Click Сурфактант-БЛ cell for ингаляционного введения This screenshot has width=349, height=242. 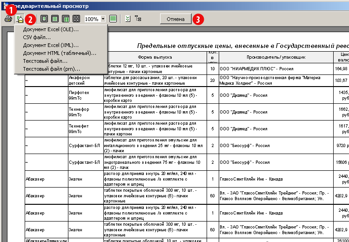(86, 145)
